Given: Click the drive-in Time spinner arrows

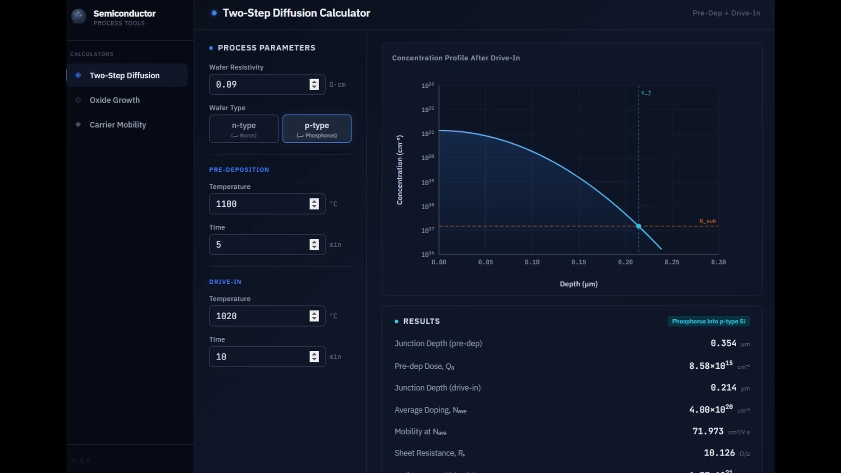Looking at the screenshot, I should coord(314,357).
